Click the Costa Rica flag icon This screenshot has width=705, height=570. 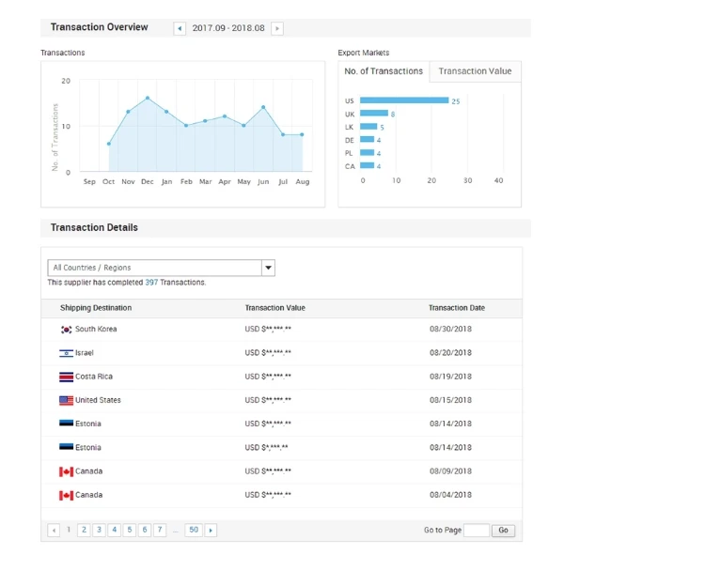[x=66, y=377]
